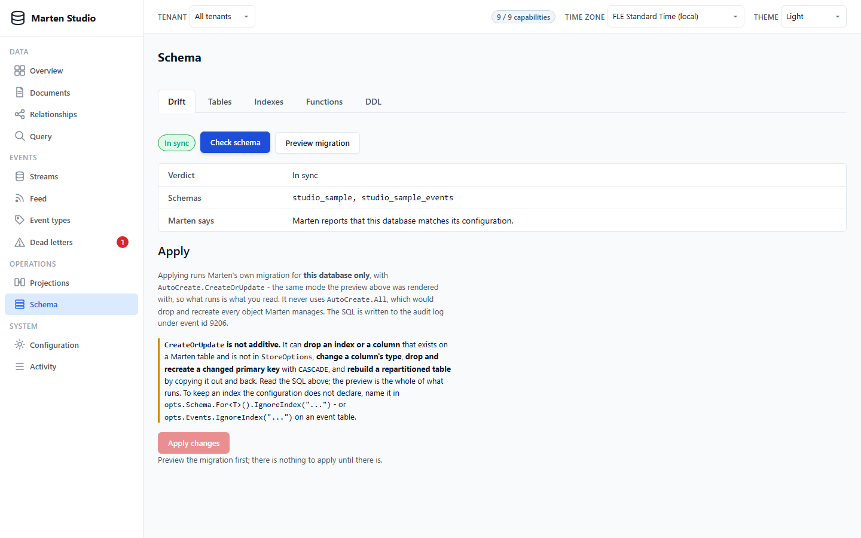Open Overview in the sidebar
861x538 pixels.
click(x=72, y=71)
